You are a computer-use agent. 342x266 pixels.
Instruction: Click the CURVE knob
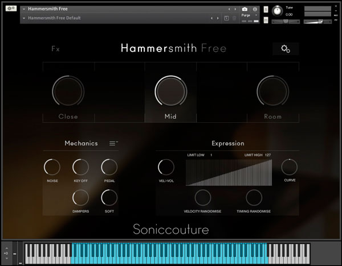290,167
